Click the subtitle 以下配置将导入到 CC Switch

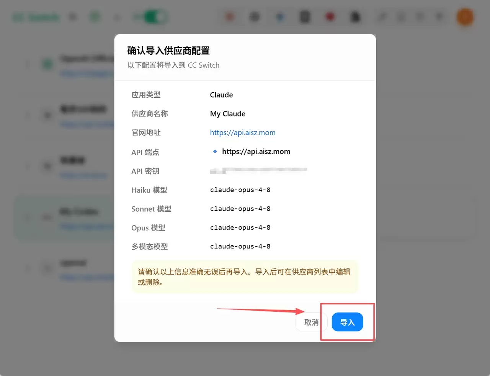(x=173, y=65)
